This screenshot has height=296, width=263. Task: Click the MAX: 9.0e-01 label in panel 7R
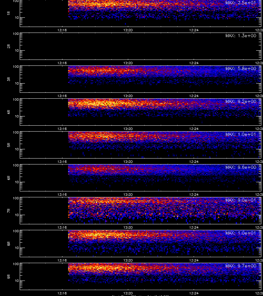pos(241,200)
